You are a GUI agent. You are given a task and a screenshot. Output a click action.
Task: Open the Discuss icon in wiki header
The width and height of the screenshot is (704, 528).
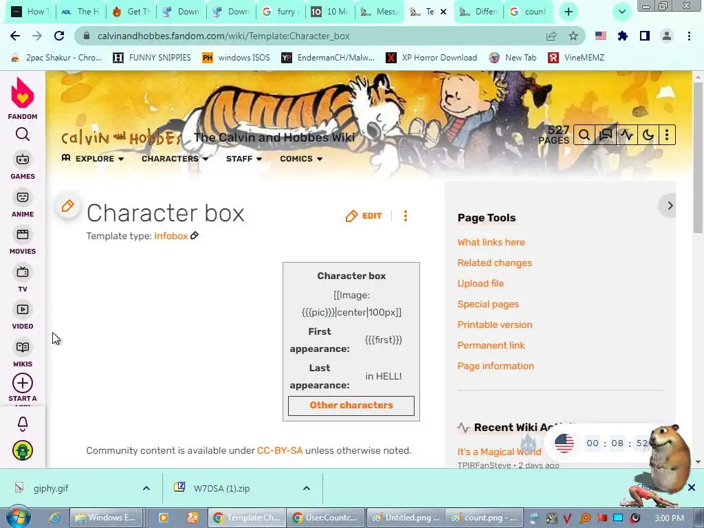[606, 135]
